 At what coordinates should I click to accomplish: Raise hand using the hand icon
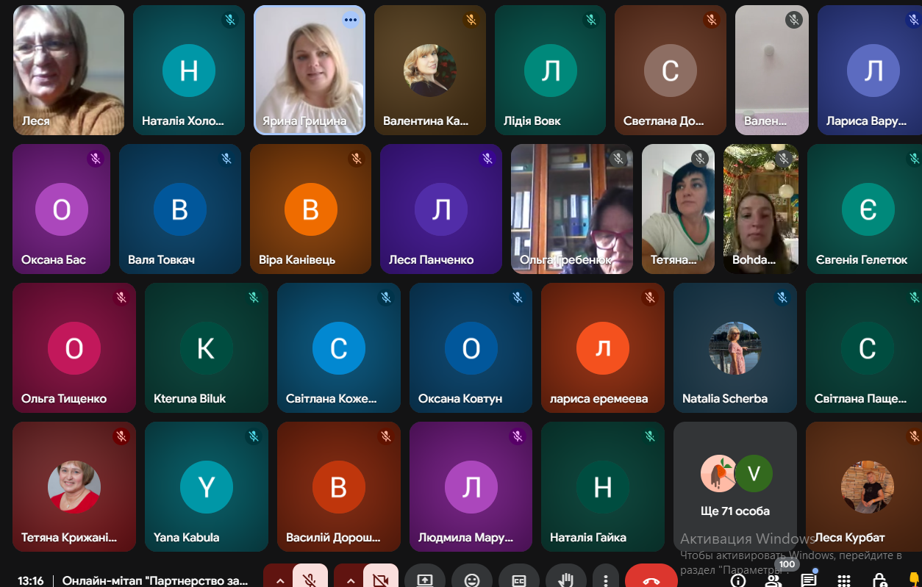(565, 580)
